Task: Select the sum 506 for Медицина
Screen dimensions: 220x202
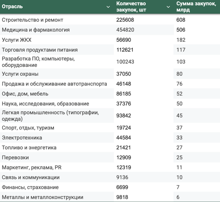Action: coord(181,30)
